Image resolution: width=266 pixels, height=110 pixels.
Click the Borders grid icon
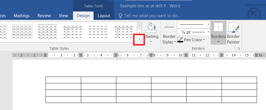218,27
